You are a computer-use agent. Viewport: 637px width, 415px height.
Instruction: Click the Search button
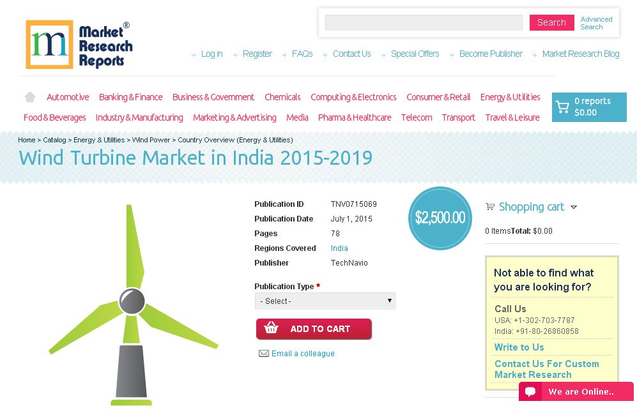tap(551, 22)
